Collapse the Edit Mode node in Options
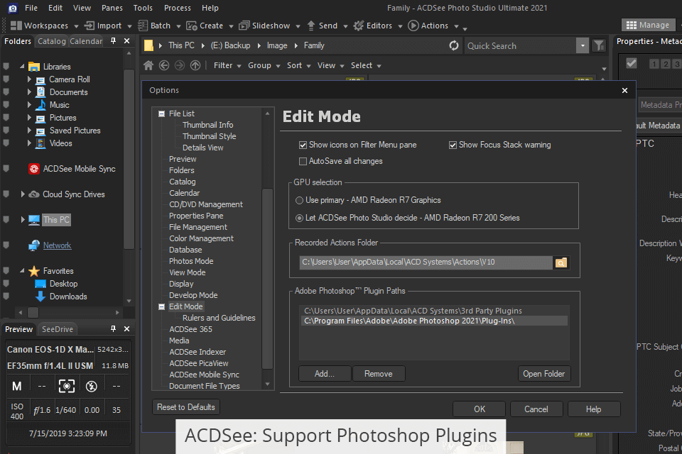This screenshot has height=454, width=682. [161, 306]
